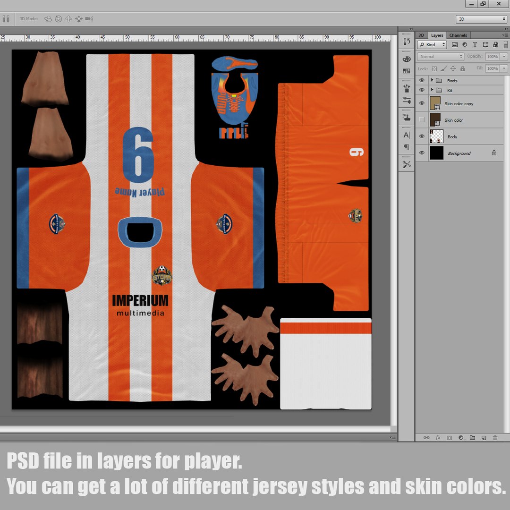
Task: Open the 3D workspace switcher dropdown
Action: (x=481, y=19)
